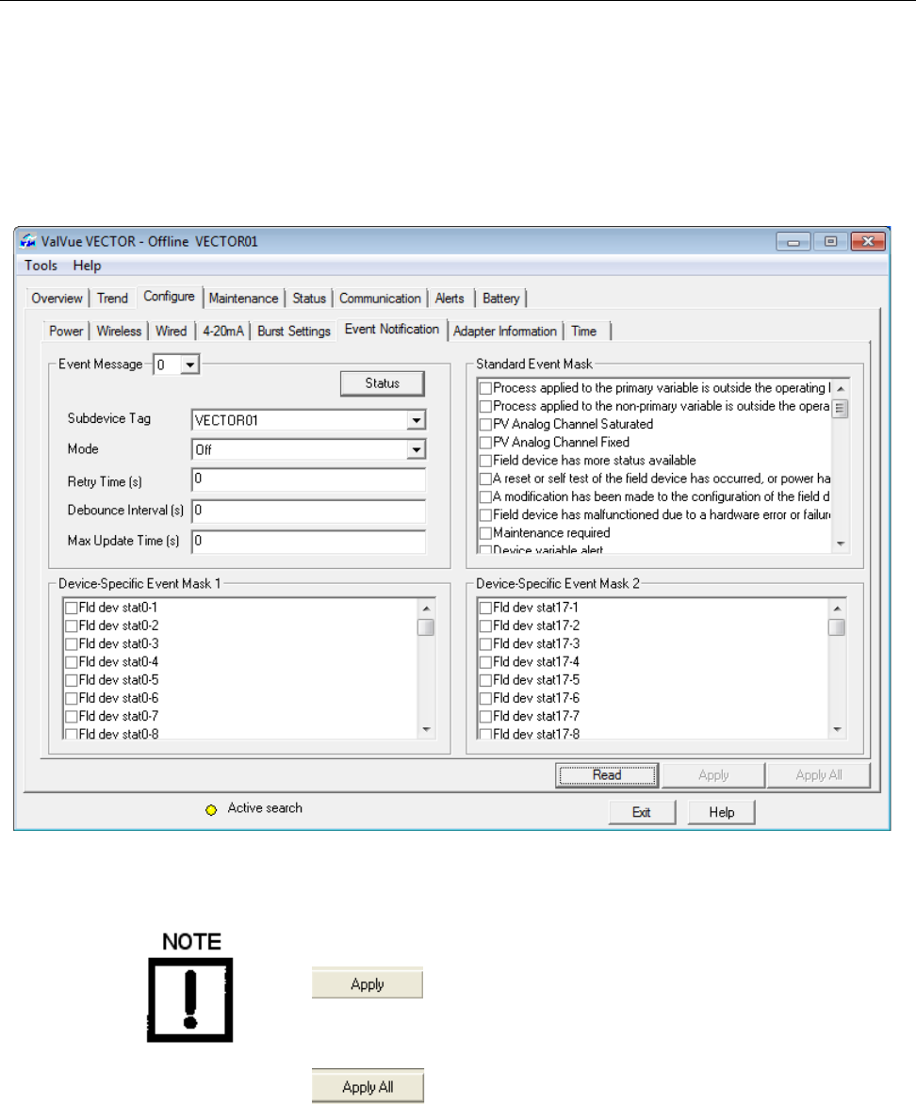The image size is (916, 1104).
Task: Click into the Debounce Interval field
Action: (x=308, y=511)
